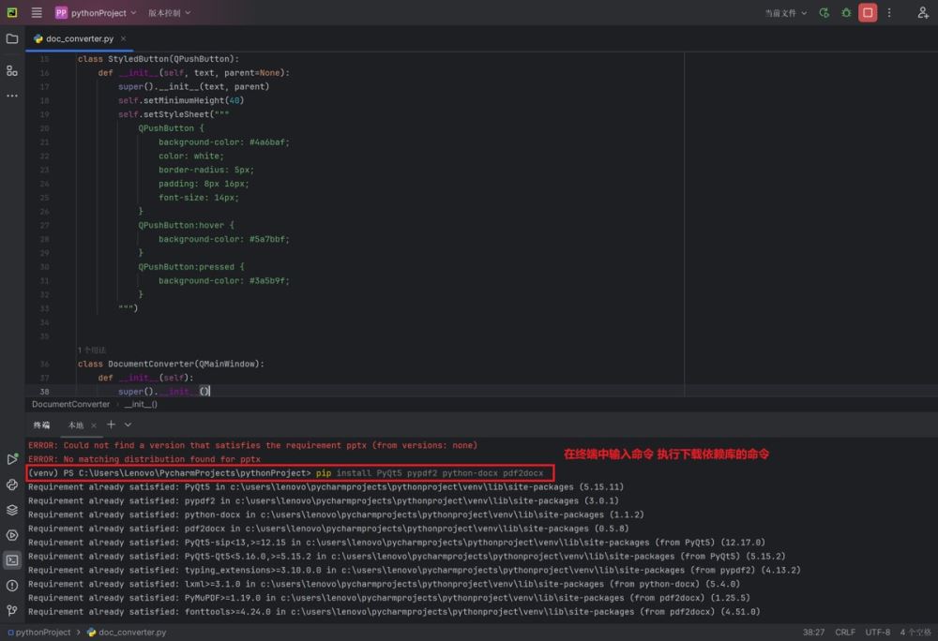Click the Problems icon in the left sidebar
The width and height of the screenshot is (938, 641).
click(x=11, y=584)
